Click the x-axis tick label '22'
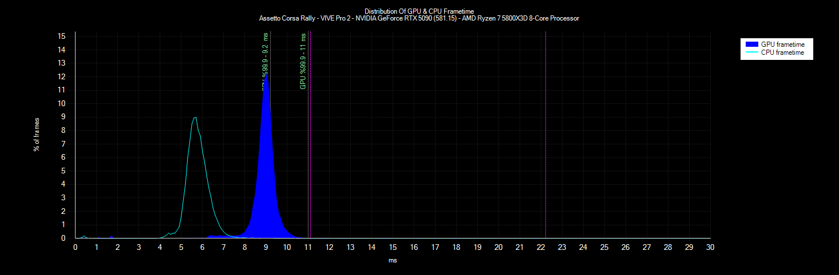 [541, 247]
